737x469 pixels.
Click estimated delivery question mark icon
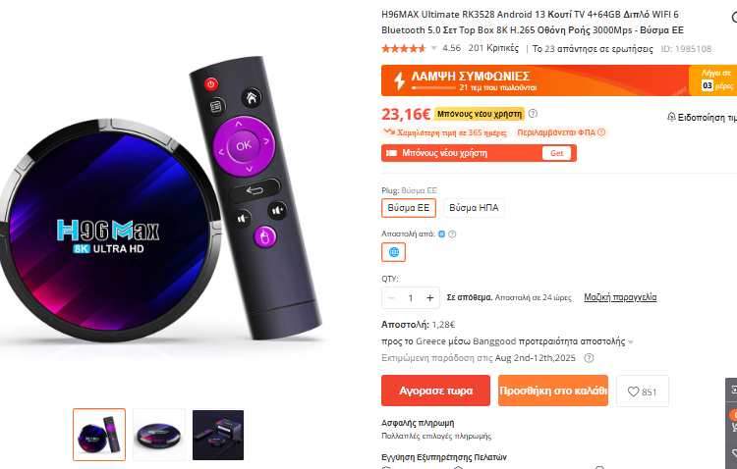tap(589, 358)
